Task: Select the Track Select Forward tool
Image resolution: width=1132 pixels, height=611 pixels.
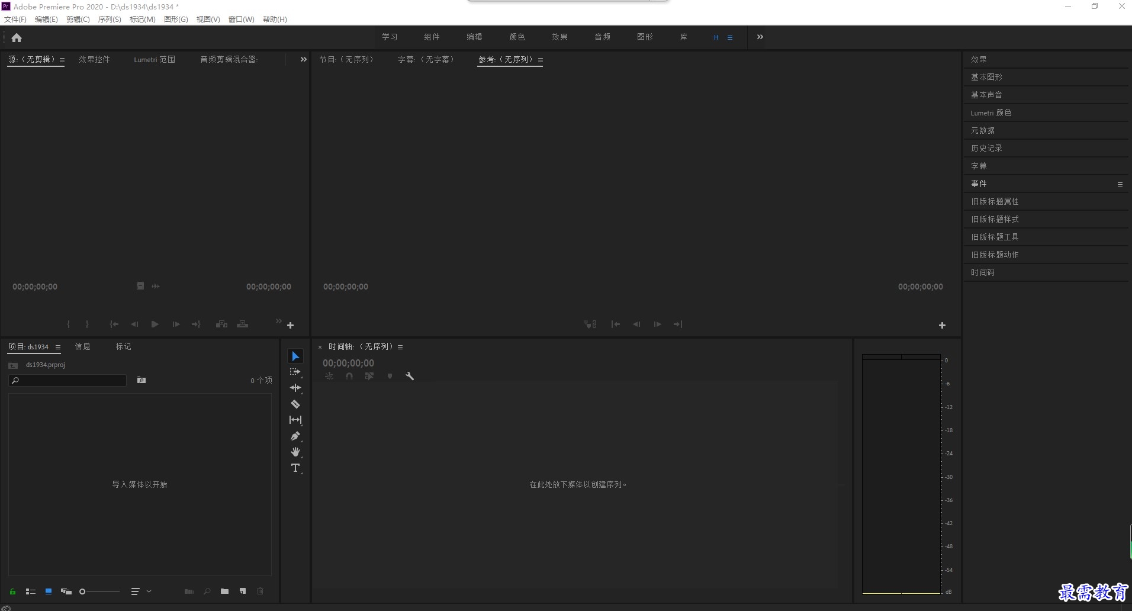Action: pos(295,372)
